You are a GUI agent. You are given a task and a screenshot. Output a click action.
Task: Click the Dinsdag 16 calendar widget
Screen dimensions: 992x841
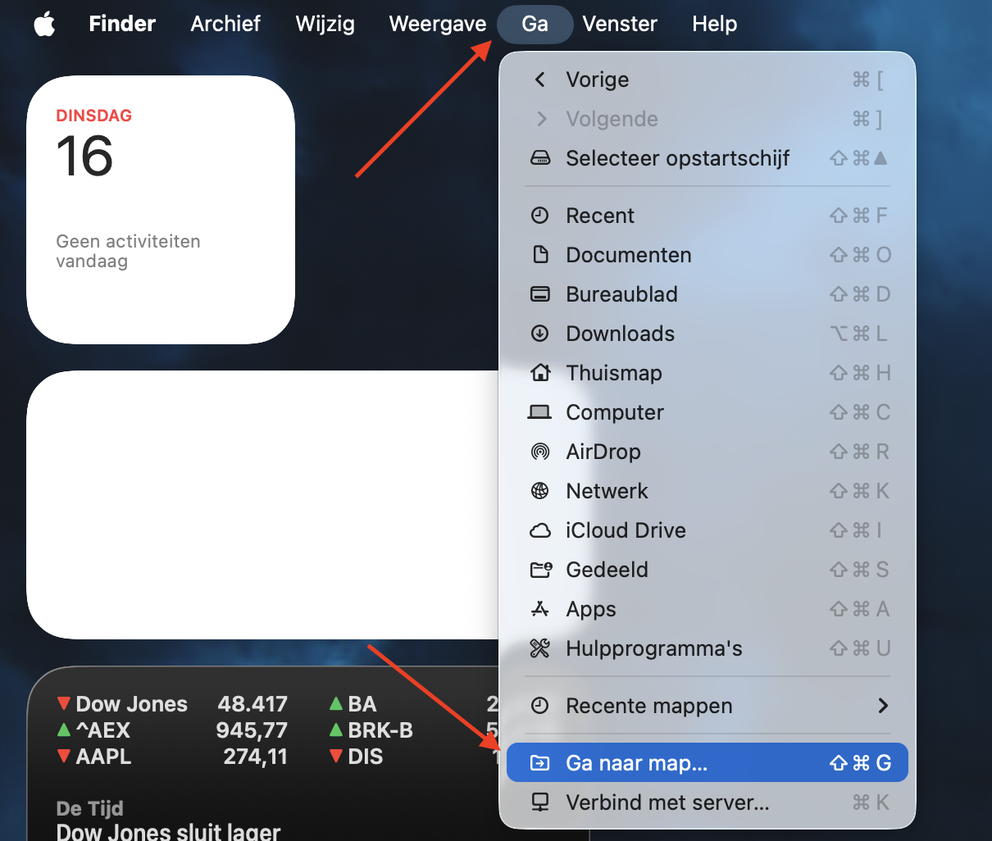coord(160,205)
